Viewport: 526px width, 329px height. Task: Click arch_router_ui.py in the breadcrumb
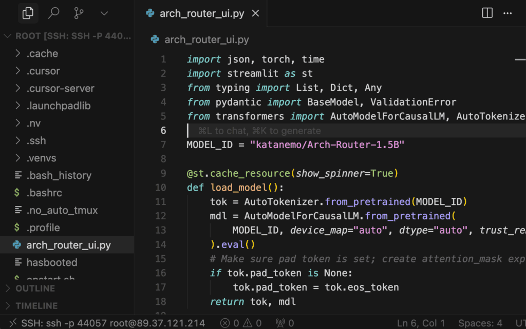click(x=206, y=39)
